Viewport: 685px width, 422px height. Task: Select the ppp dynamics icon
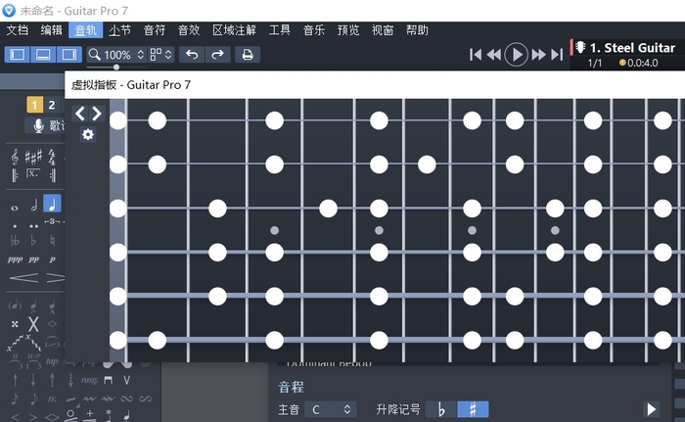coord(15,259)
